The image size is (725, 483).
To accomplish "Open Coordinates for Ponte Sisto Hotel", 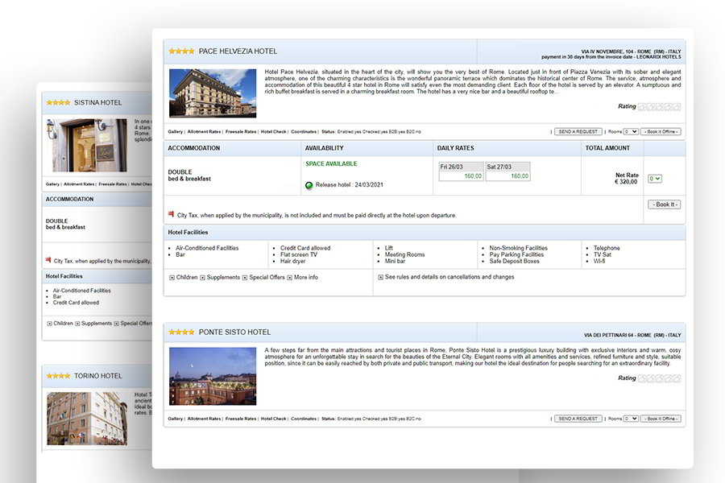I will click(x=304, y=419).
